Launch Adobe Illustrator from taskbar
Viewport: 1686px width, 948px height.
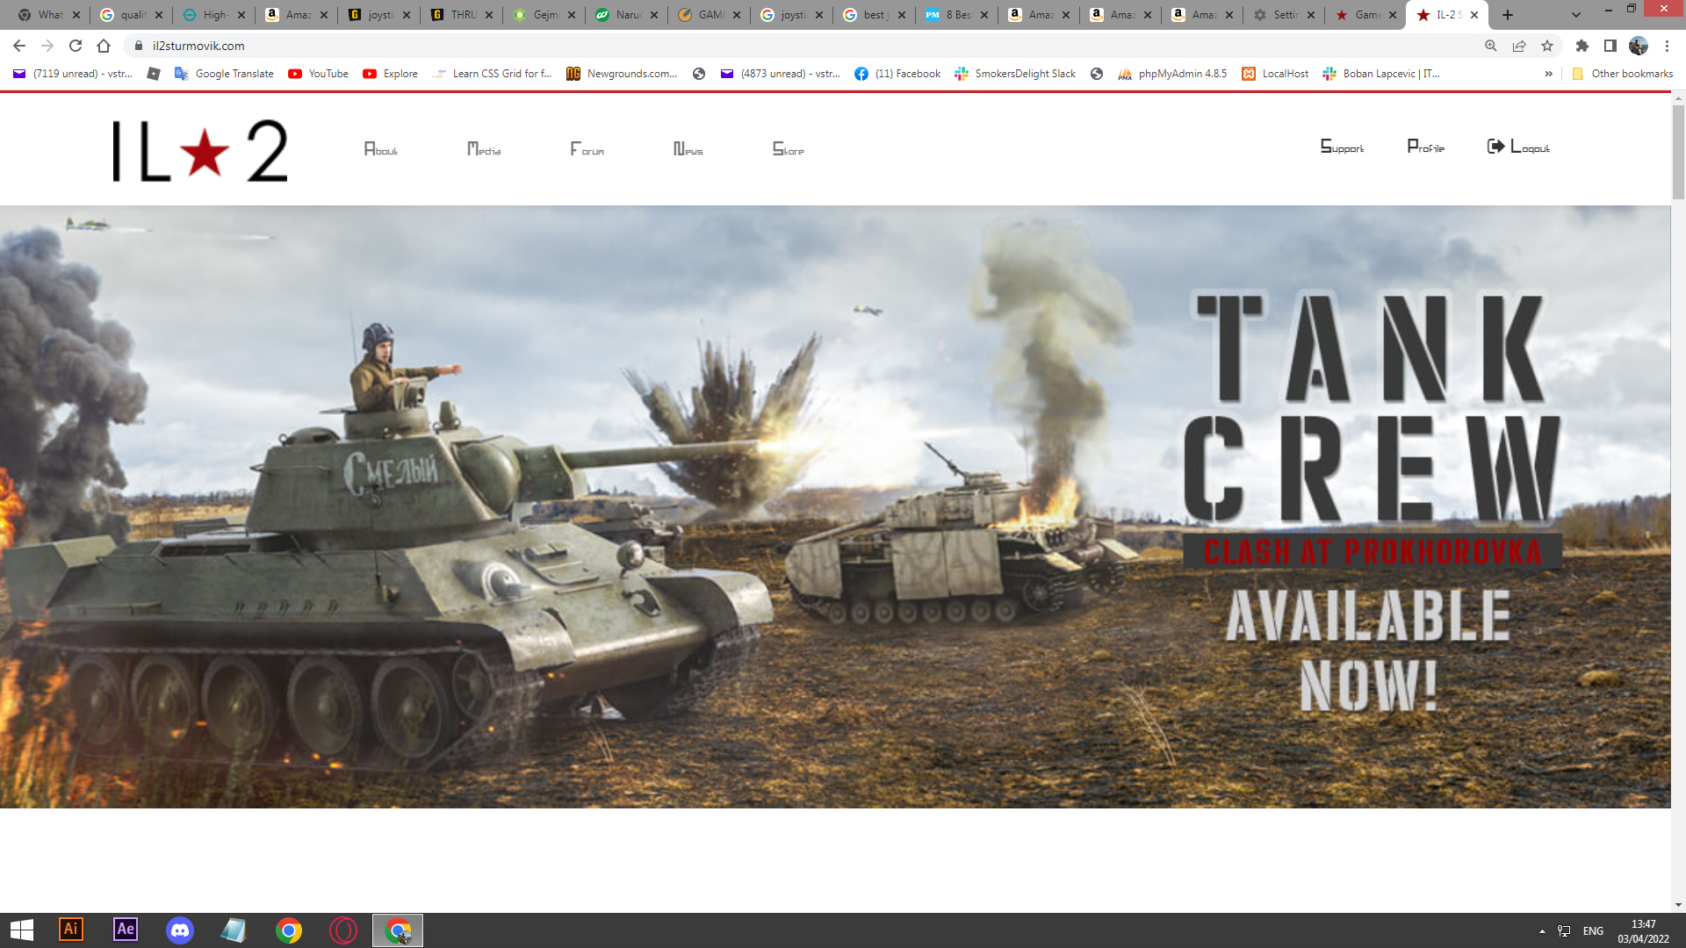click(71, 930)
